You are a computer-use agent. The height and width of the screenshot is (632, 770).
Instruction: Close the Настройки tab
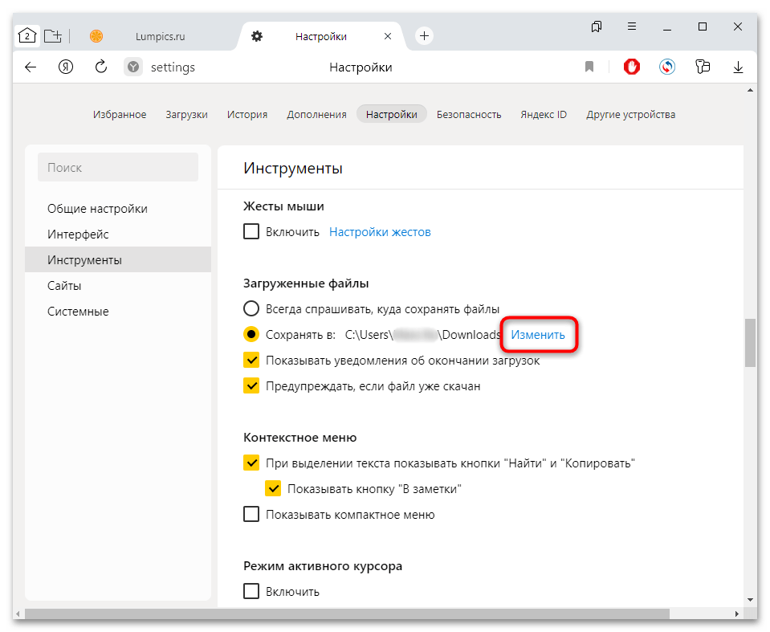pyautogui.click(x=388, y=36)
